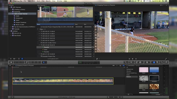Open the Clip menu

[43, 1]
